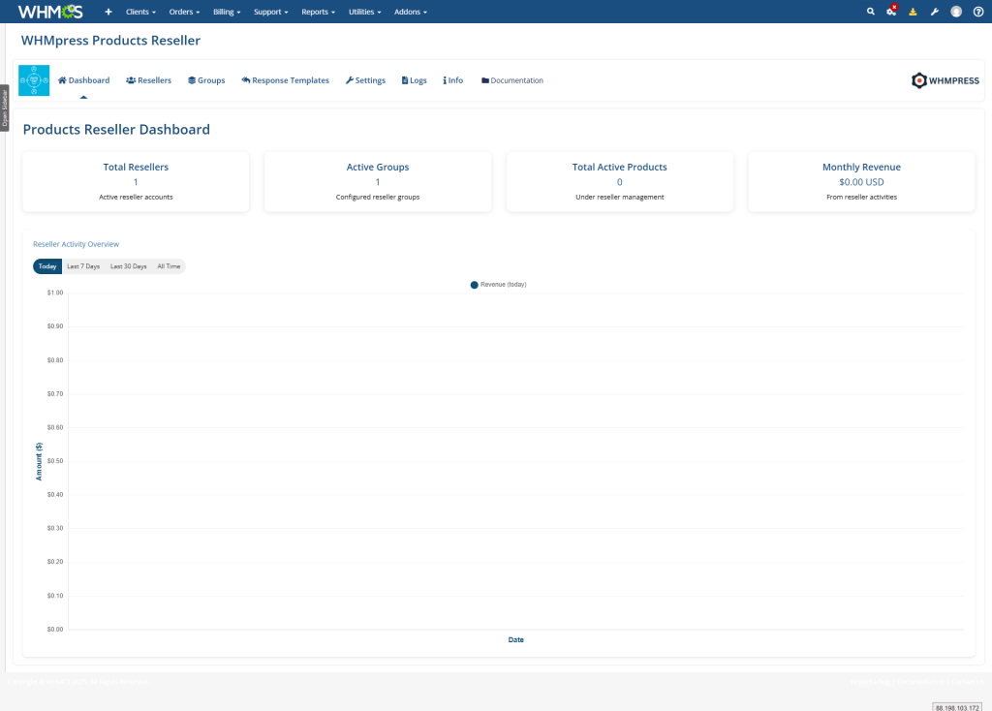Open the Addons dropdown menu

tap(410, 12)
